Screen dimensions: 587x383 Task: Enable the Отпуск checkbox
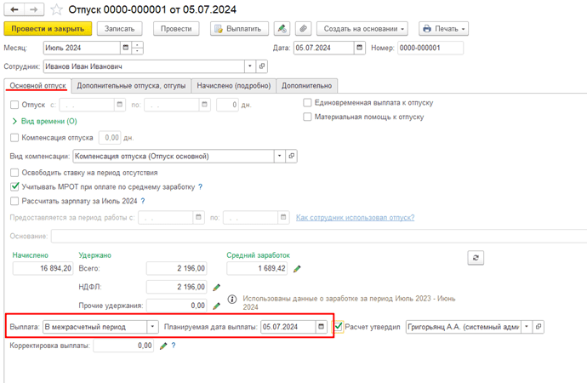click(x=14, y=105)
